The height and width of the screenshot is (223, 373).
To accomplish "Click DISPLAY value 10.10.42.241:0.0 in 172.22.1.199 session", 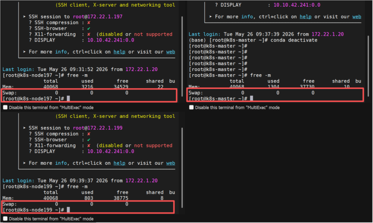I will (111, 152).
